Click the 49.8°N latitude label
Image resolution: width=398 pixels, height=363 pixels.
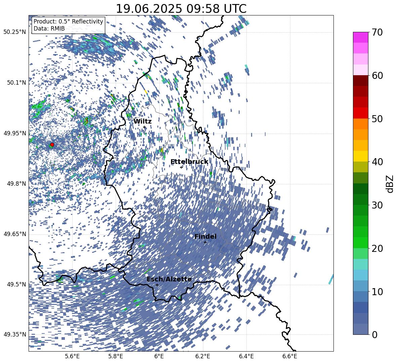tap(16, 184)
